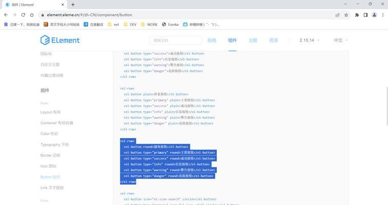Open the tab search chevron
Screen dimensions: 388x205
pyautogui.click(x=345, y=4)
